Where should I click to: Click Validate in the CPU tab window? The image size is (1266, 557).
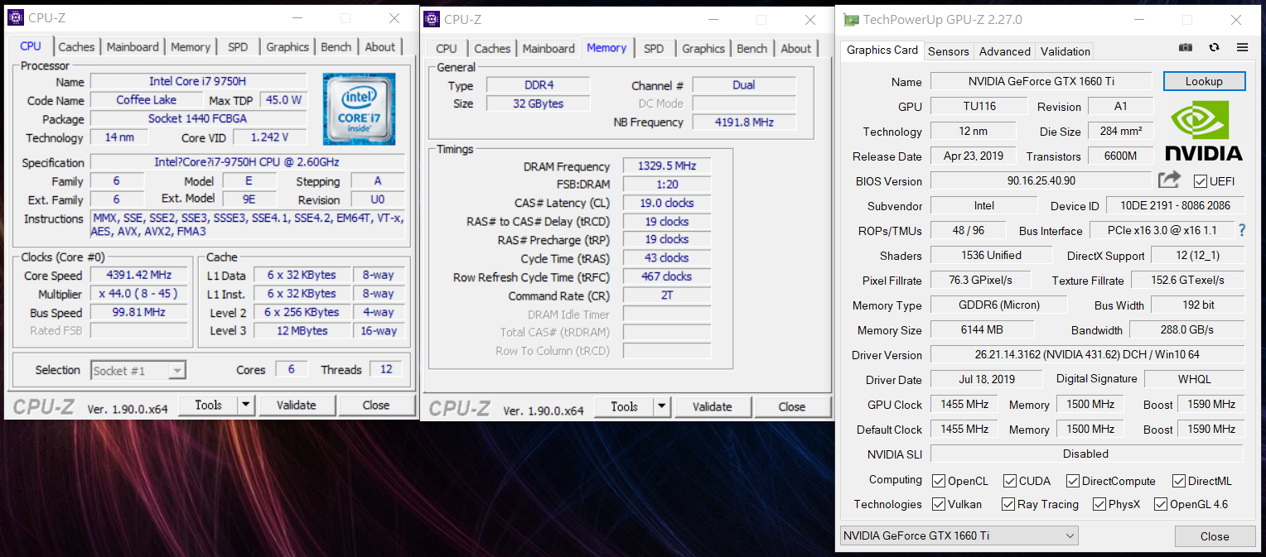click(x=296, y=405)
